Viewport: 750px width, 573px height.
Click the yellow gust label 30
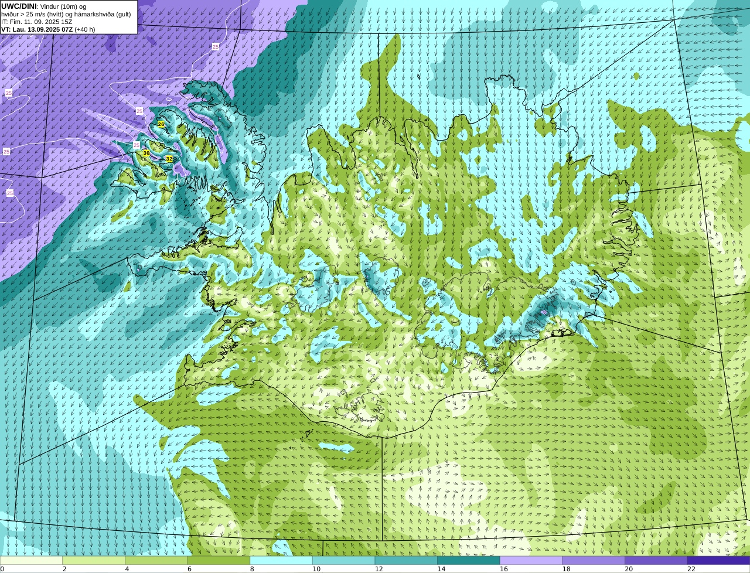(x=146, y=153)
